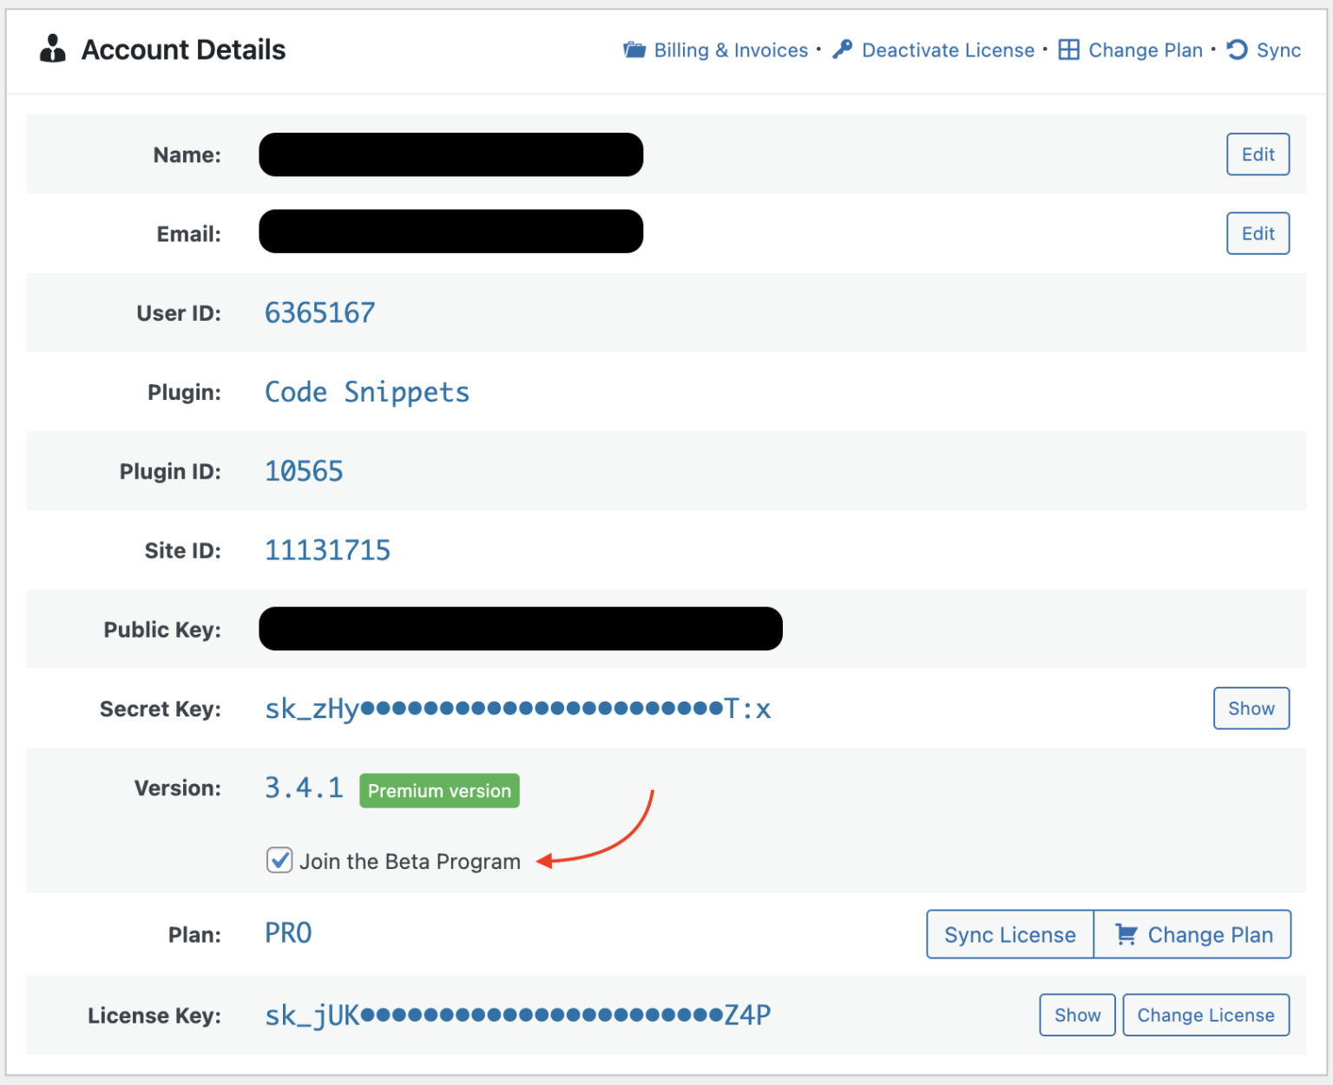Screen dimensions: 1333x1085
Task: Select the Plugin name Code Snippets
Action: [367, 392]
